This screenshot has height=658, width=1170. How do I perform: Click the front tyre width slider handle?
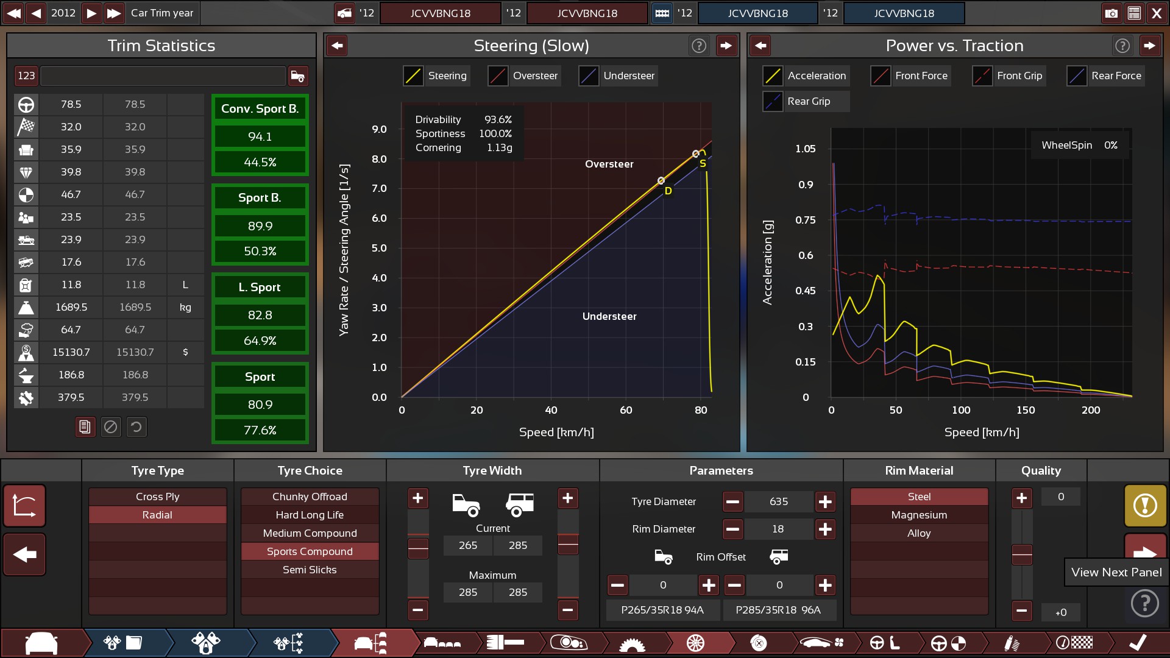(x=418, y=548)
